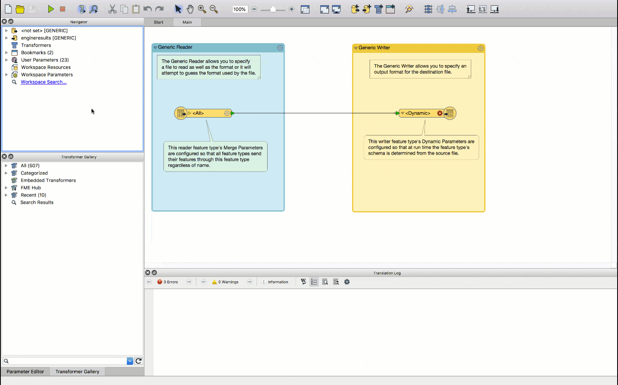Image resolution: width=618 pixels, height=385 pixels.
Task: Expand User Parameters (23) in Navigator
Action: [x=7, y=60]
